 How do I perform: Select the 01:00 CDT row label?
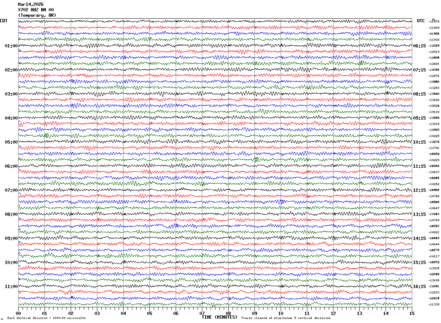pos(11,46)
